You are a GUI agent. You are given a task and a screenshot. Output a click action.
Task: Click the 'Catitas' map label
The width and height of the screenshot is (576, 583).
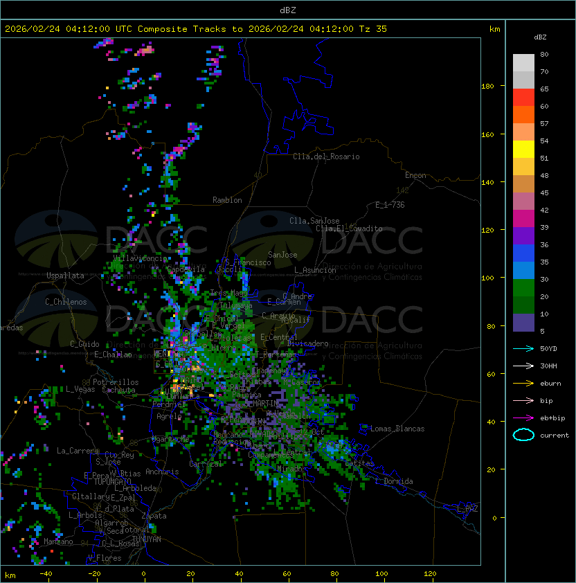[x=359, y=463]
